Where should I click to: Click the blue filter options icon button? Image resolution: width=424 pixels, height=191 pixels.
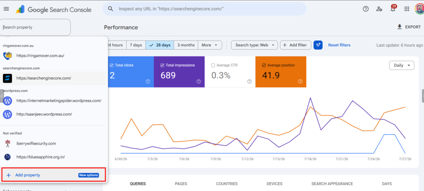point(318,45)
